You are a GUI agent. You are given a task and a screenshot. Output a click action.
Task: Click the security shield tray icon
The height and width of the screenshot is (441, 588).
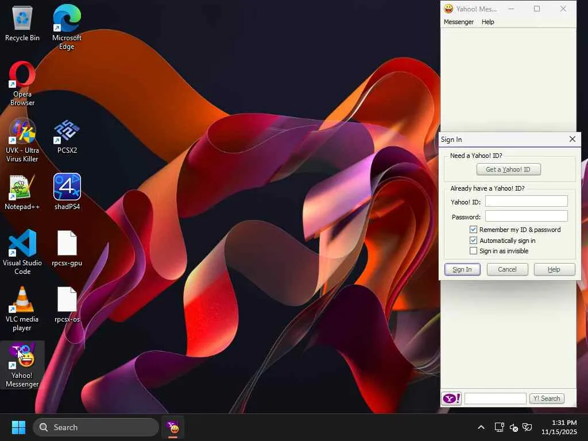(x=527, y=427)
